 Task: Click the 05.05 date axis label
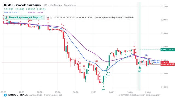coord(4,92)
